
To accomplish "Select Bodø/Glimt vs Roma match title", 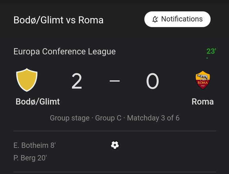I will click(x=58, y=20).
